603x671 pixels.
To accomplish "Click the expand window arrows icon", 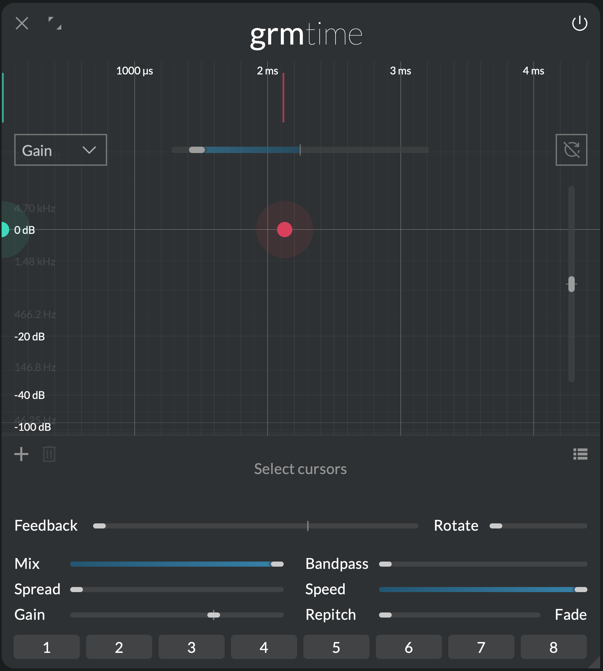I will pos(55,23).
